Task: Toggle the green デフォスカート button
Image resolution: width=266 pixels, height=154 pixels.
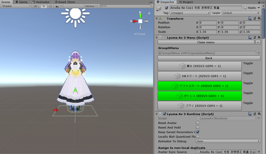Action: tap(199, 86)
